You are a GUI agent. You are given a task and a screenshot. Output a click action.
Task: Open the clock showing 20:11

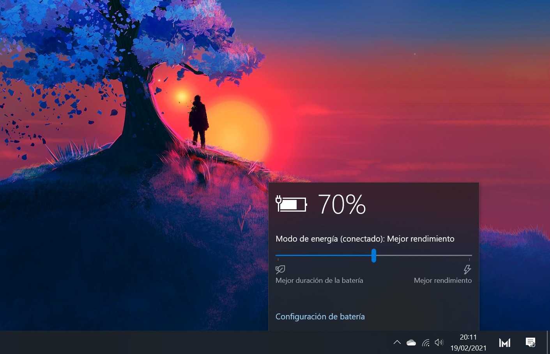pyautogui.click(x=468, y=337)
